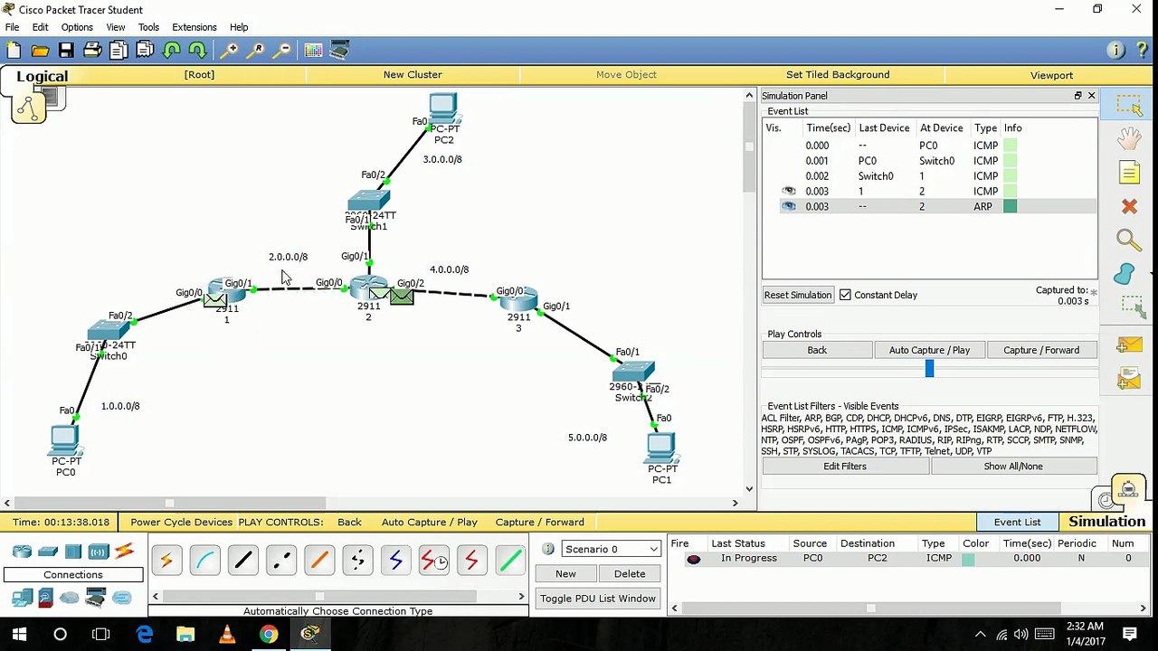Open the Scenario 0 dropdown
This screenshot has width=1158, height=651.
click(x=612, y=549)
